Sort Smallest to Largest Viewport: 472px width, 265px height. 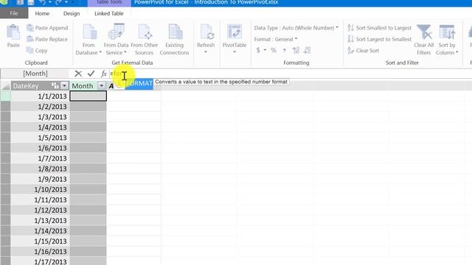coord(379,28)
